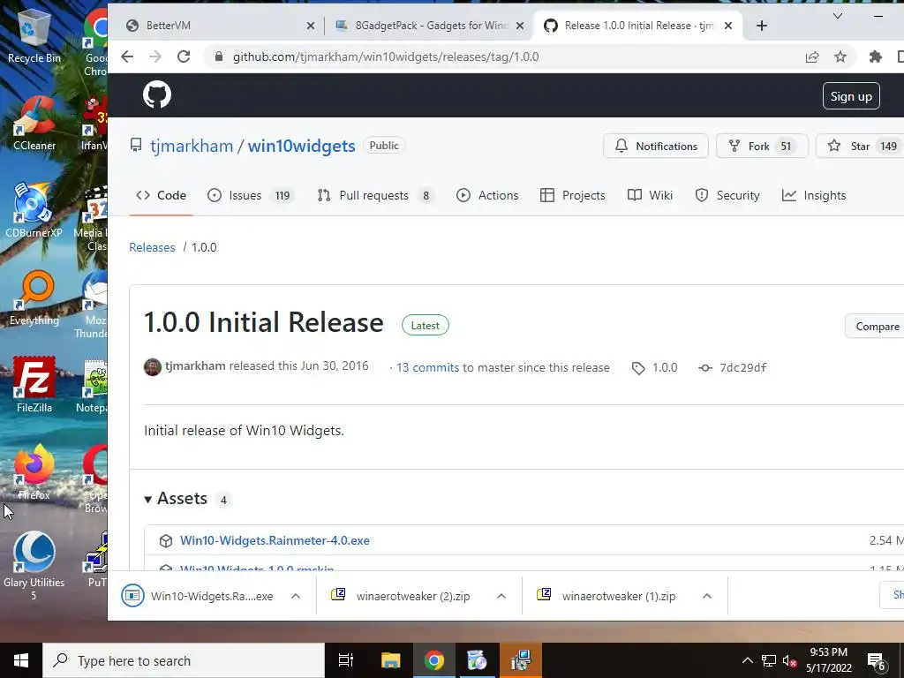Open the Pull requests tab

[x=374, y=195]
